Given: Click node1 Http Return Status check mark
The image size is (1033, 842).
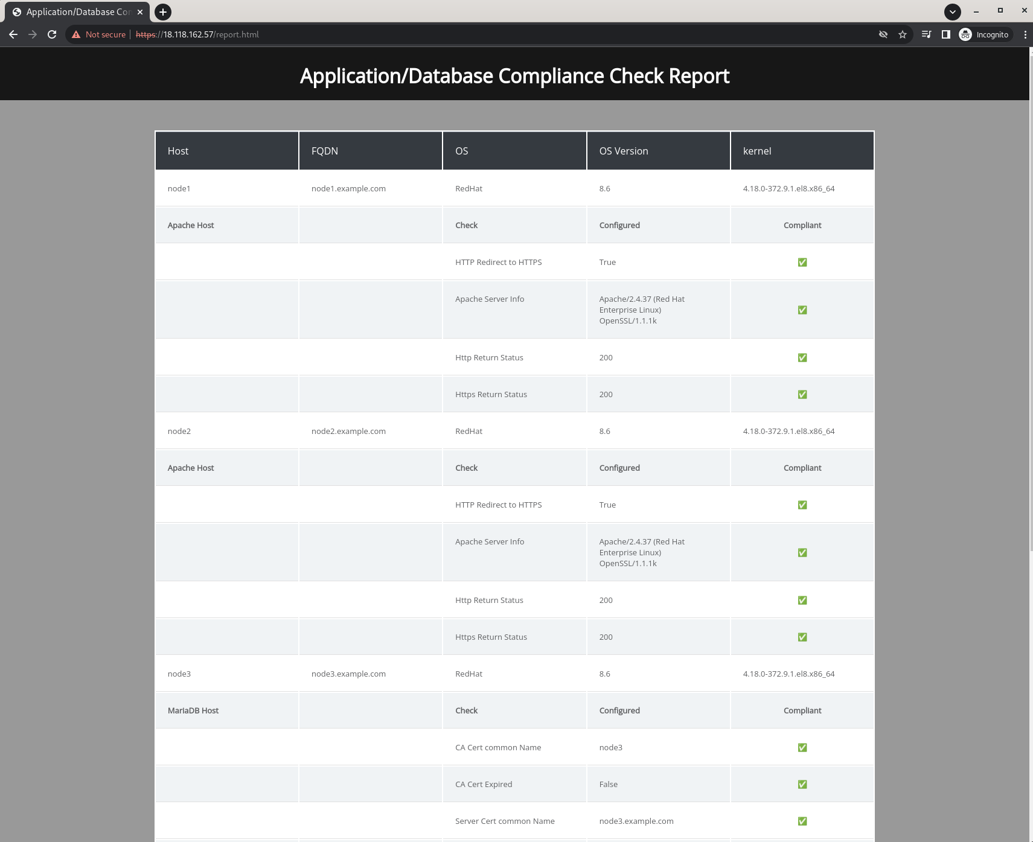Looking at the screenshot, I should coord(802,357).
